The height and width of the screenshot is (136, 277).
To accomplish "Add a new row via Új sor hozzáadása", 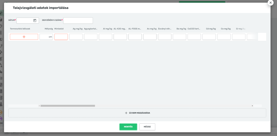I will pyautogui.click(x=137, y=113).
